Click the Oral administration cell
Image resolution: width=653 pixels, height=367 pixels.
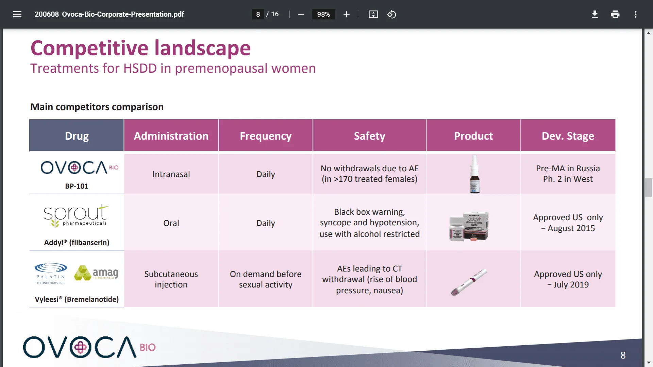(171, 223)
